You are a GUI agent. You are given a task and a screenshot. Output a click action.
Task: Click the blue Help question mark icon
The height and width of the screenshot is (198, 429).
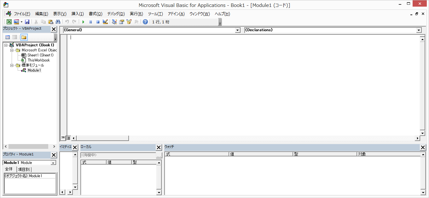145,22
